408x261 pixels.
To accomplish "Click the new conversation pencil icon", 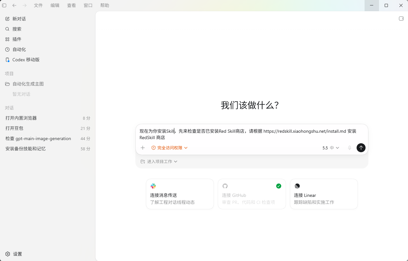I will (7, 19).
